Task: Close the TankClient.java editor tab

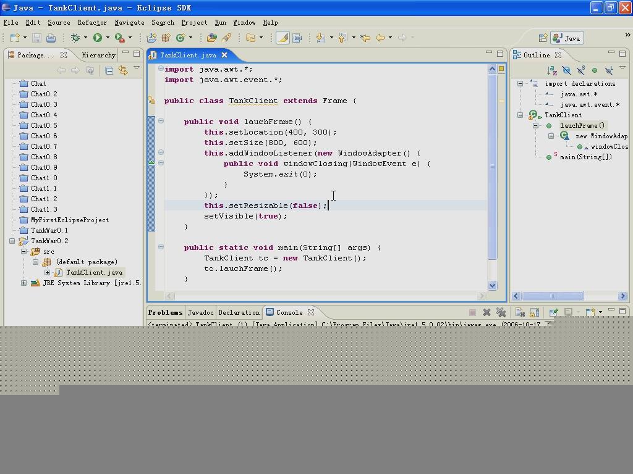Action: coord(224,55)
